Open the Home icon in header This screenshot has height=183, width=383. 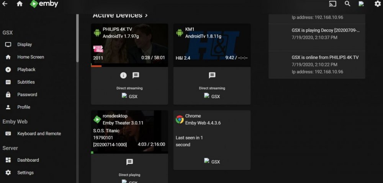click(x=20, y=4)
